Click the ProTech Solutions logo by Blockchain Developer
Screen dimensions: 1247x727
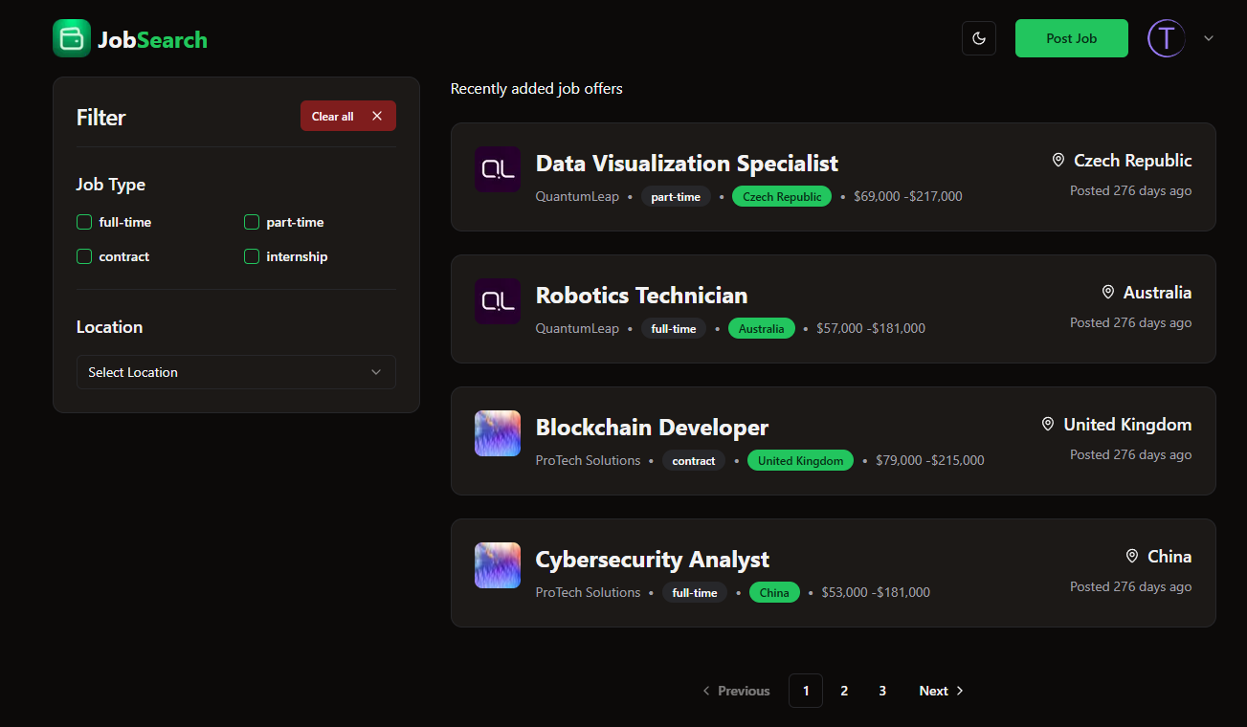tap(497, 433)
